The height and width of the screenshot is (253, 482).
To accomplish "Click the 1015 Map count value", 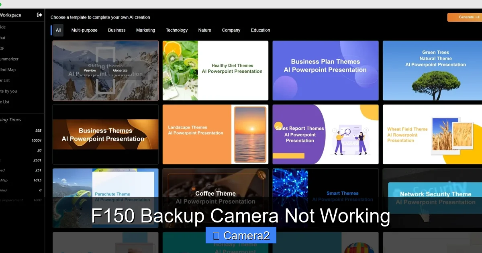I will pyautogui.click(x=37, y=180).
